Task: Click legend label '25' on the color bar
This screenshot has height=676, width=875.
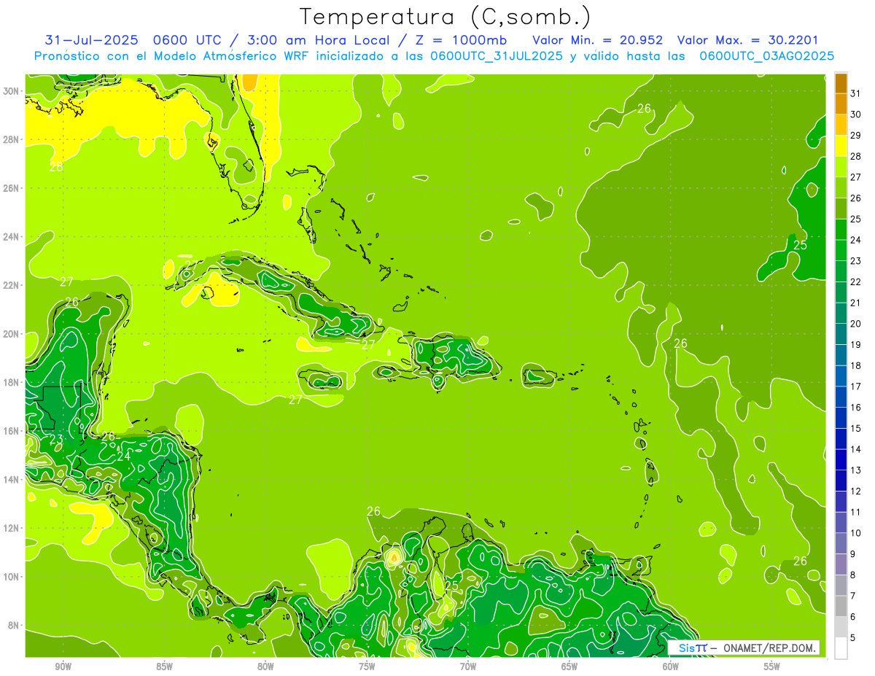Action: [x=855, y=219]
